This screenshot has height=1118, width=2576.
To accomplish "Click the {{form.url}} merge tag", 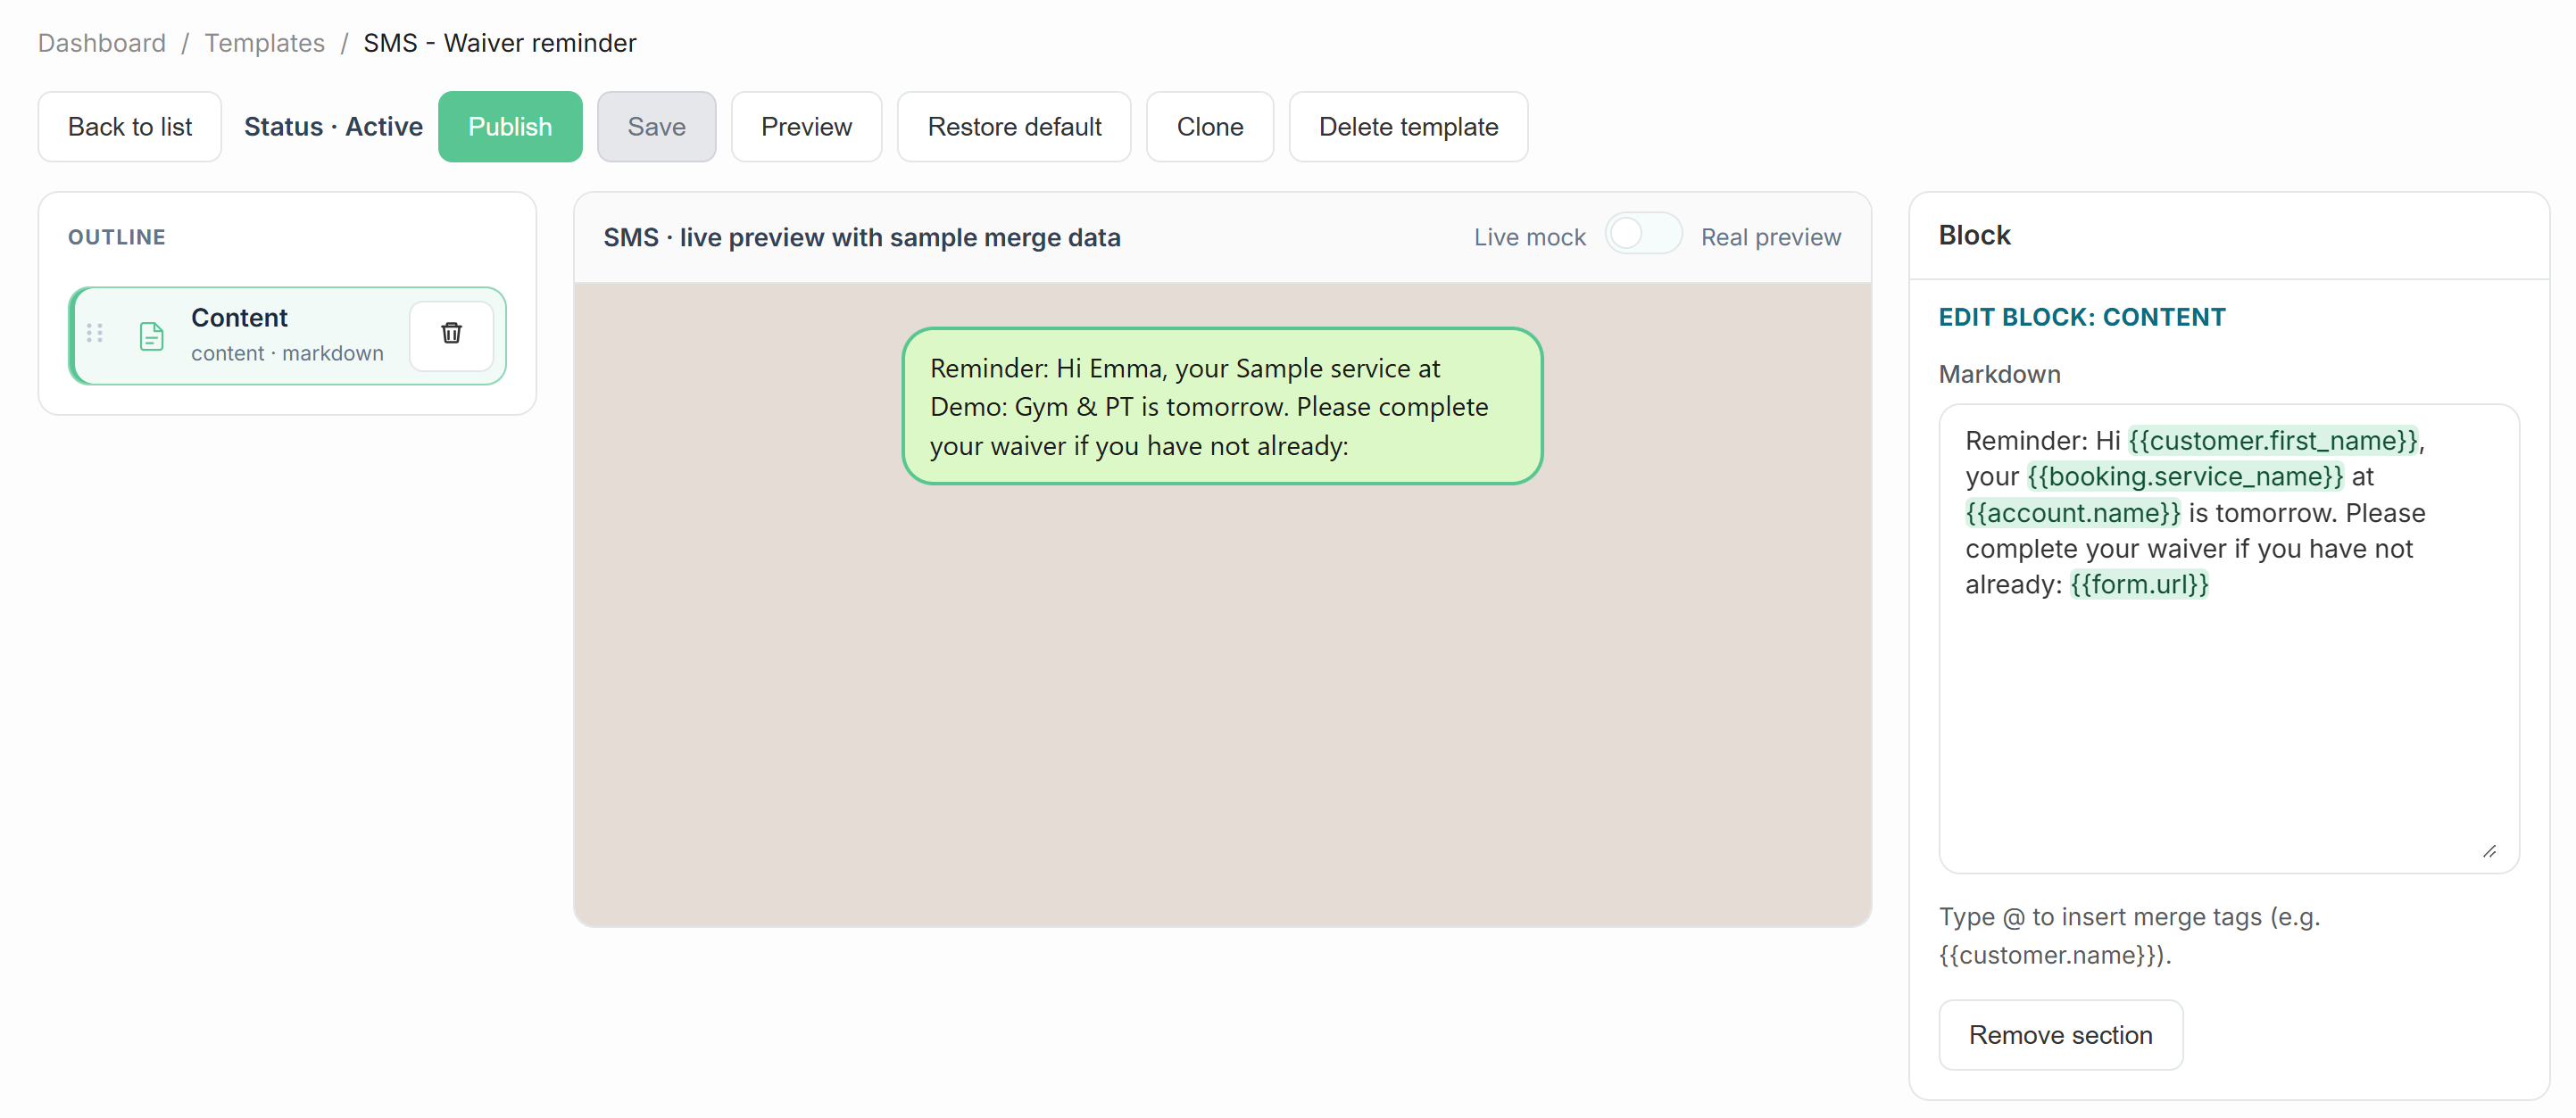I will point(2139,584).
